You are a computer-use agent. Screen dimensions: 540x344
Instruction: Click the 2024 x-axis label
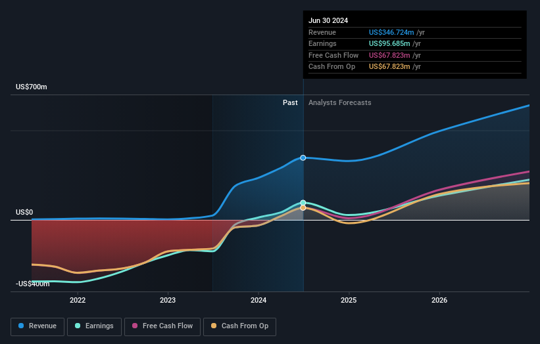(x=258, y=300)
